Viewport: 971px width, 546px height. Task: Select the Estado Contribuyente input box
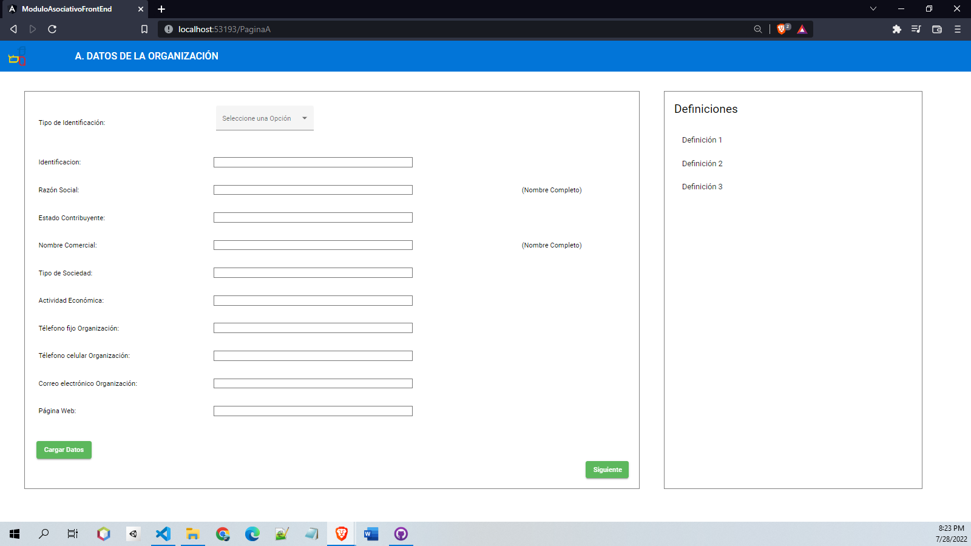pyautogui.click(x=313, y=218)
